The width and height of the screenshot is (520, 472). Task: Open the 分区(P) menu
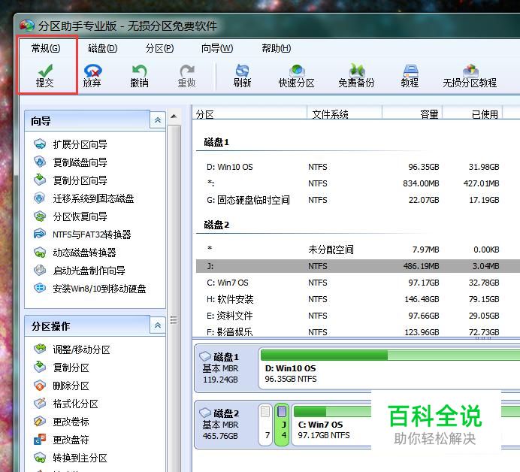(x=159, y=48)
